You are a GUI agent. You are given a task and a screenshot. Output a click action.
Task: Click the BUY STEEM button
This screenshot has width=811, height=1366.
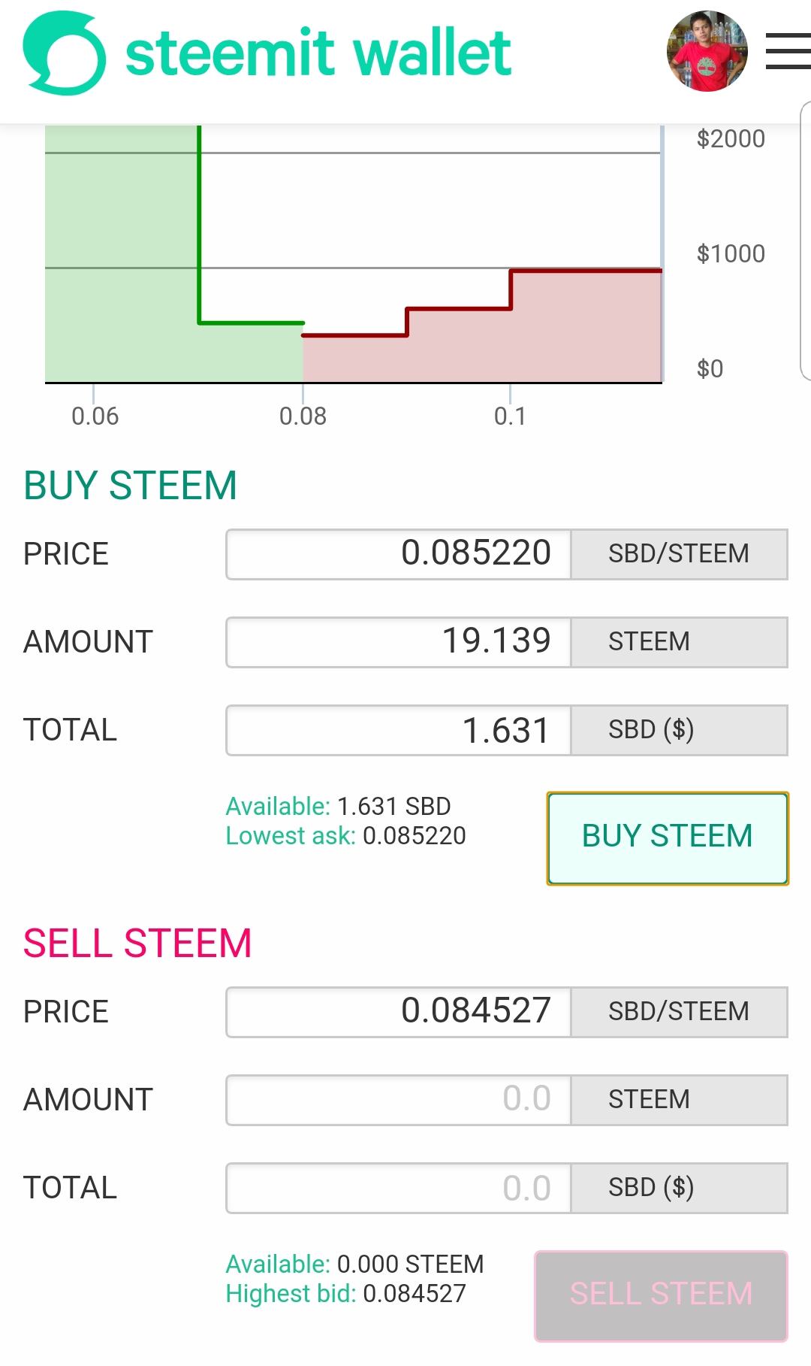coord(668,837)
